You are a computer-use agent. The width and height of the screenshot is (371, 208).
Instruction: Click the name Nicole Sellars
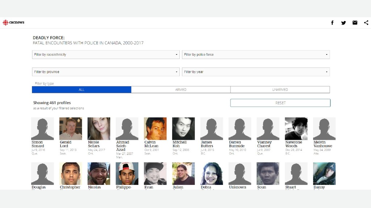tap(94, 144)
